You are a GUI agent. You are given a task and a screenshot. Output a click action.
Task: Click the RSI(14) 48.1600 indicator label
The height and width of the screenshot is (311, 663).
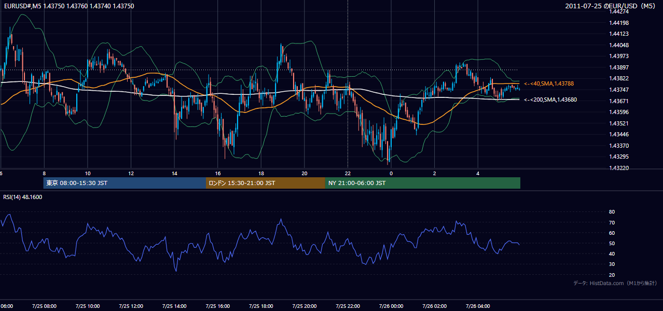click(x=23, y=197)
